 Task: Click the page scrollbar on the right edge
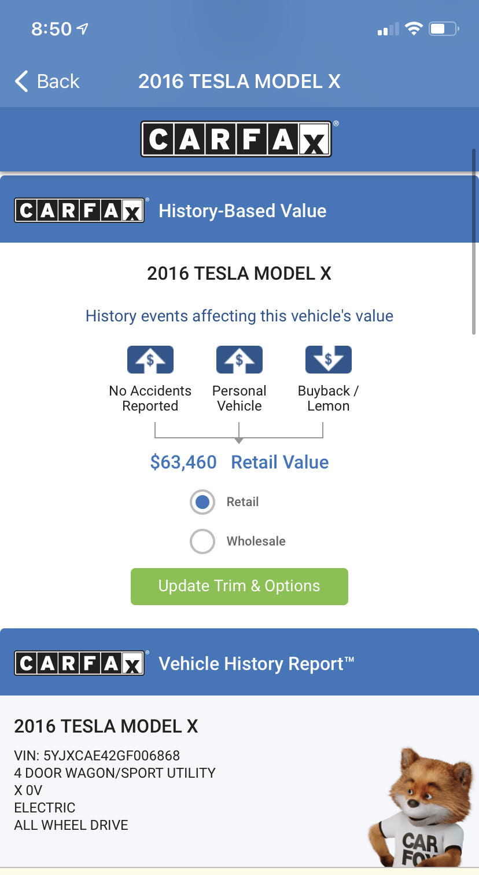pos(474,243)
